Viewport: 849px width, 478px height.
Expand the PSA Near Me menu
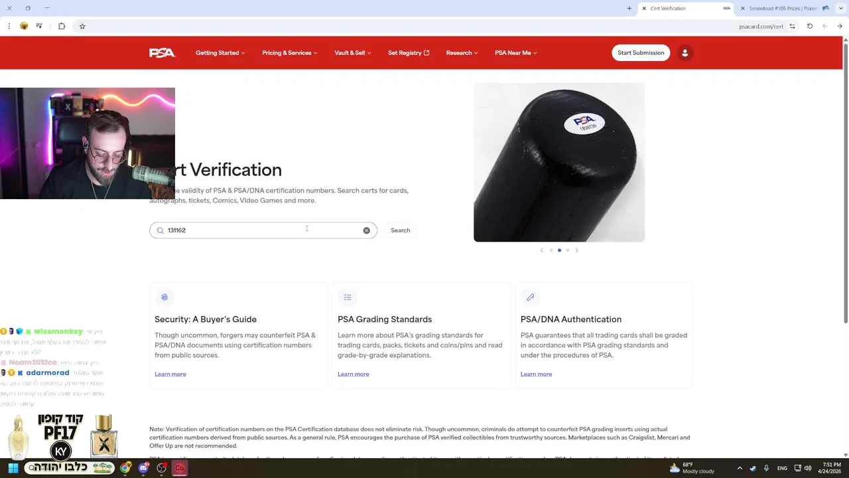tap(516, 53)
